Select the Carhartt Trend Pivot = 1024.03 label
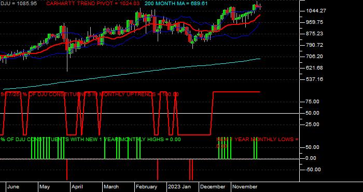The image size is (363, 192). tap(93, 4)
